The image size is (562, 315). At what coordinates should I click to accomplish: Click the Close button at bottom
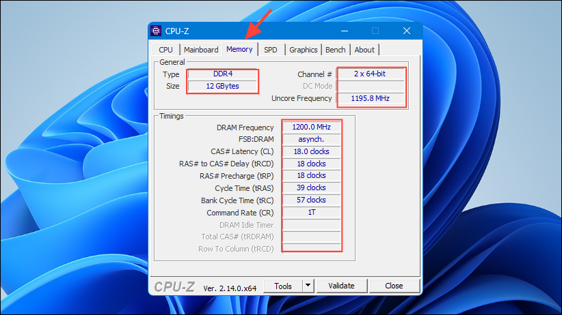point(394,286)
